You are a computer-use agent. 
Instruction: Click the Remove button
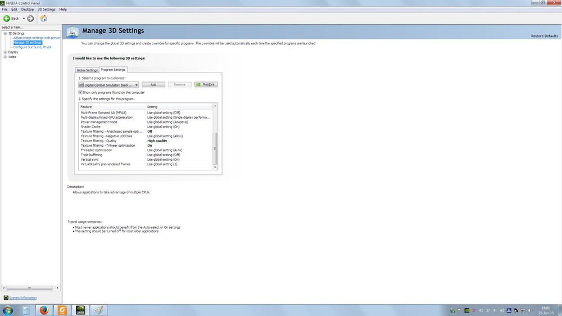(x=180, y=85)
